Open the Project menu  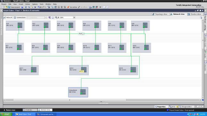coord(4,4)
